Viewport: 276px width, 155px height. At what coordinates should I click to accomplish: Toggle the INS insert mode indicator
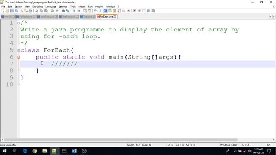click(268, 145)
